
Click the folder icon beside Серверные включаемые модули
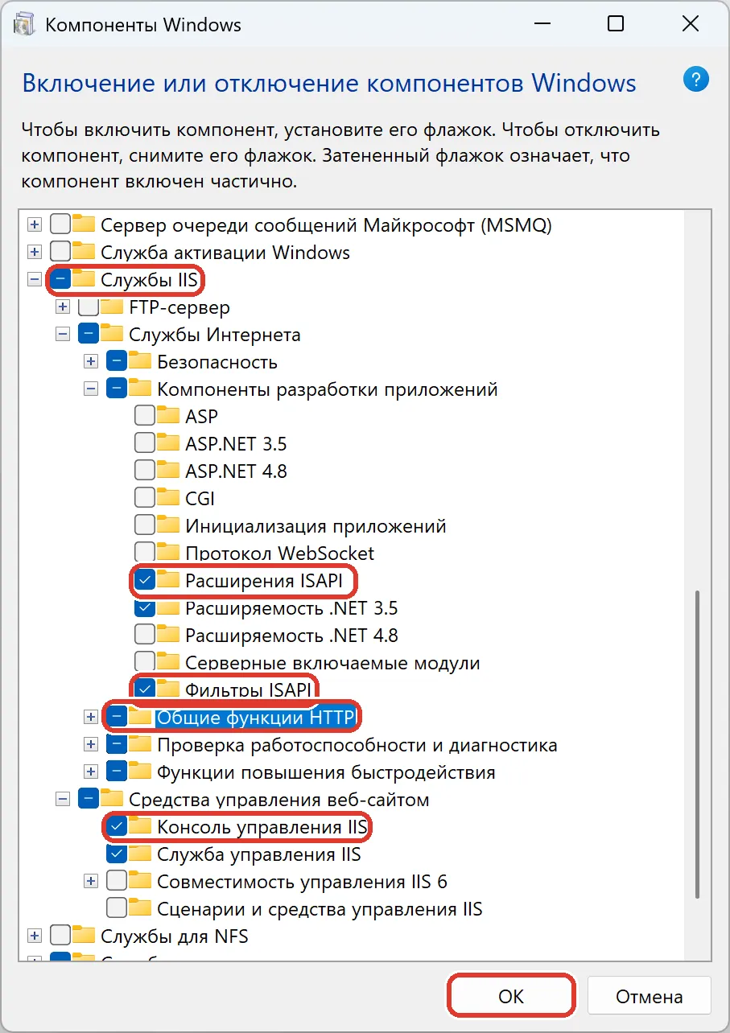pyautogui.click(x=168, y=662)
